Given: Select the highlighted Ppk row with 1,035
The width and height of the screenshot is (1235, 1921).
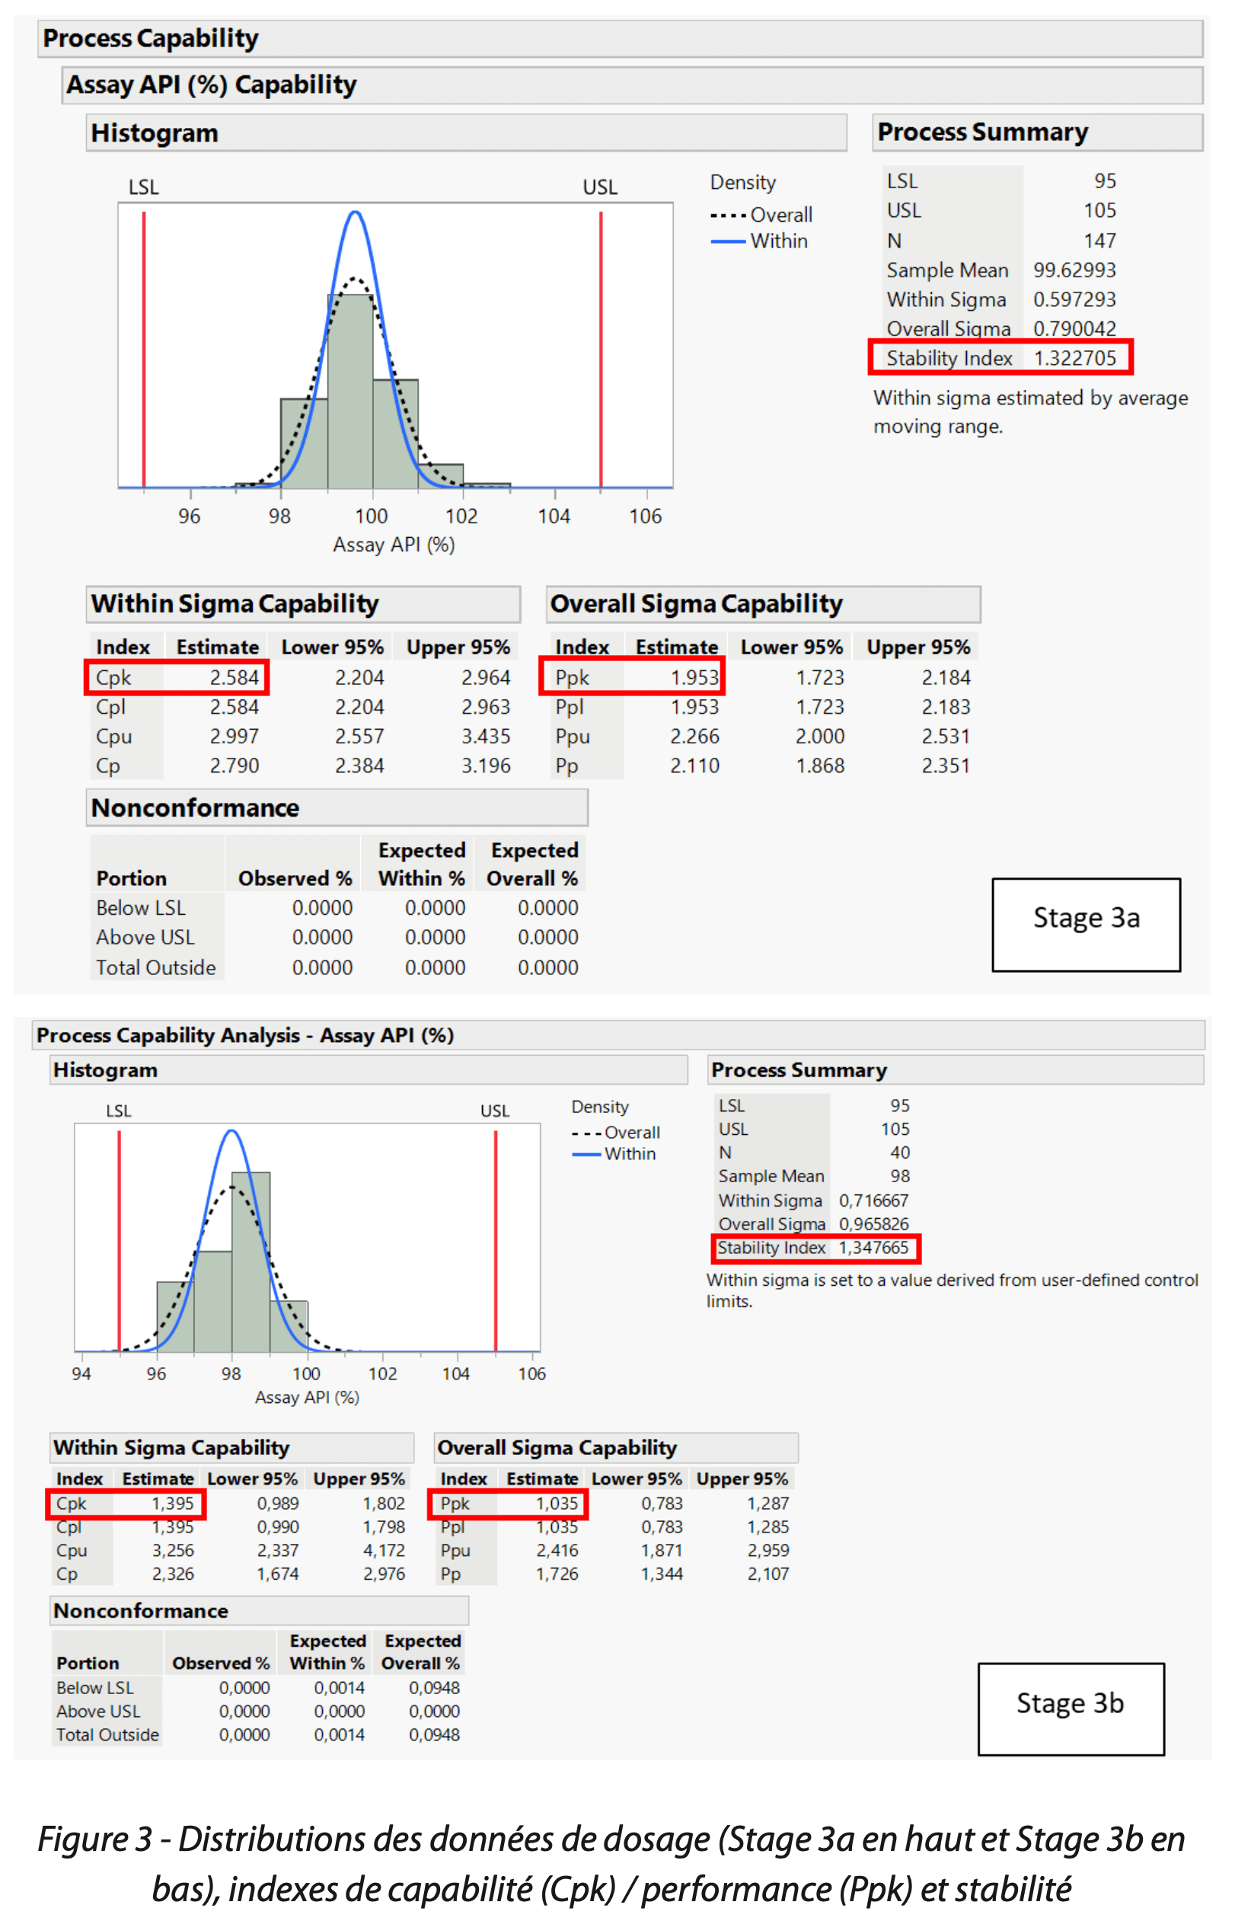Looking at the screenshot, I should click(509, 1503).
